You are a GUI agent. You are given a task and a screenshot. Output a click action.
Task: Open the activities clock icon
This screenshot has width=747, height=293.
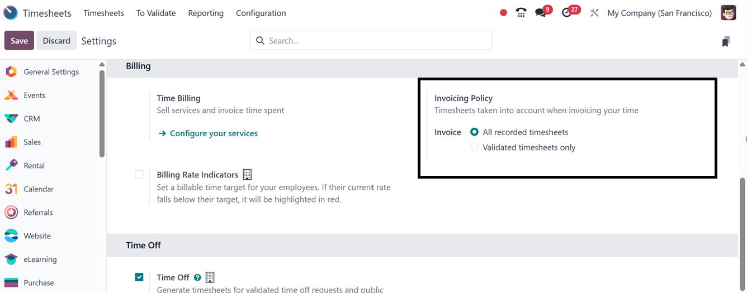(x=567, y=13)
